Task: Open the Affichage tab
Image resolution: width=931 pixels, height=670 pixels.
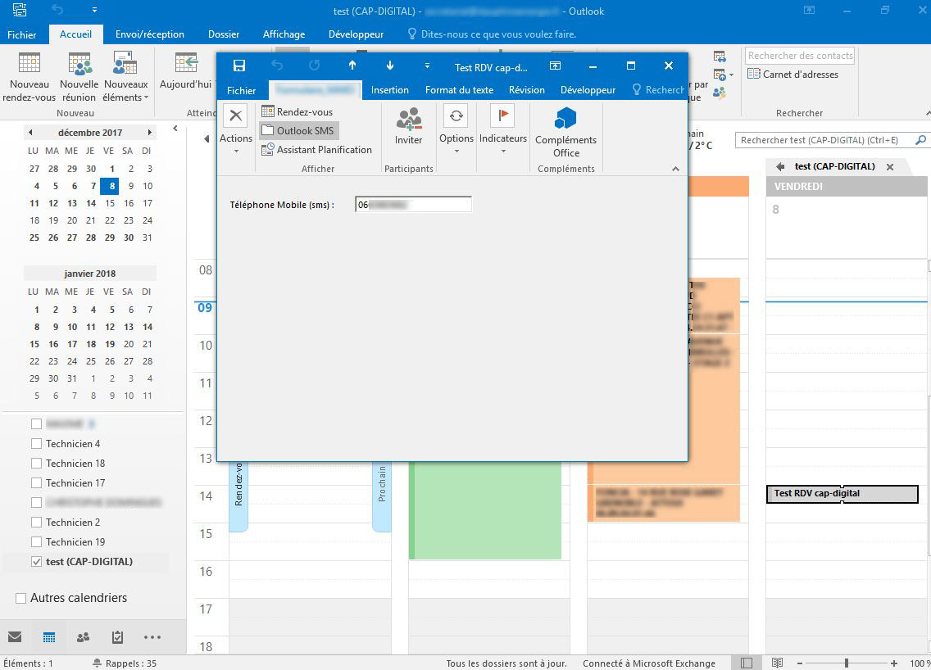Action: [x=284, y=34]
